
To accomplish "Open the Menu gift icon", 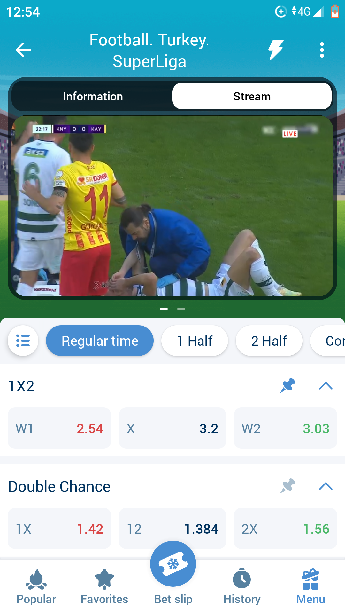I will tap(310, 587).
